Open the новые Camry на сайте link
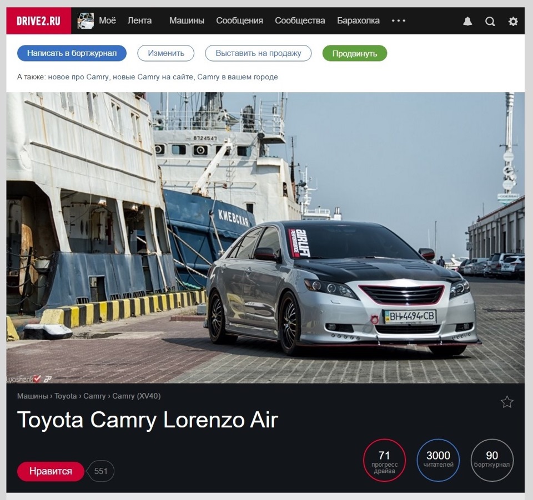 (153, 77)
